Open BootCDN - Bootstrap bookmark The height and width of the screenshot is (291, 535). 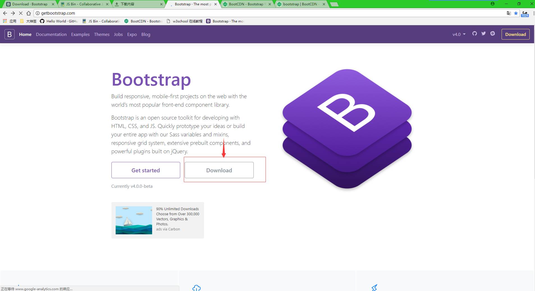coord(143,21)
